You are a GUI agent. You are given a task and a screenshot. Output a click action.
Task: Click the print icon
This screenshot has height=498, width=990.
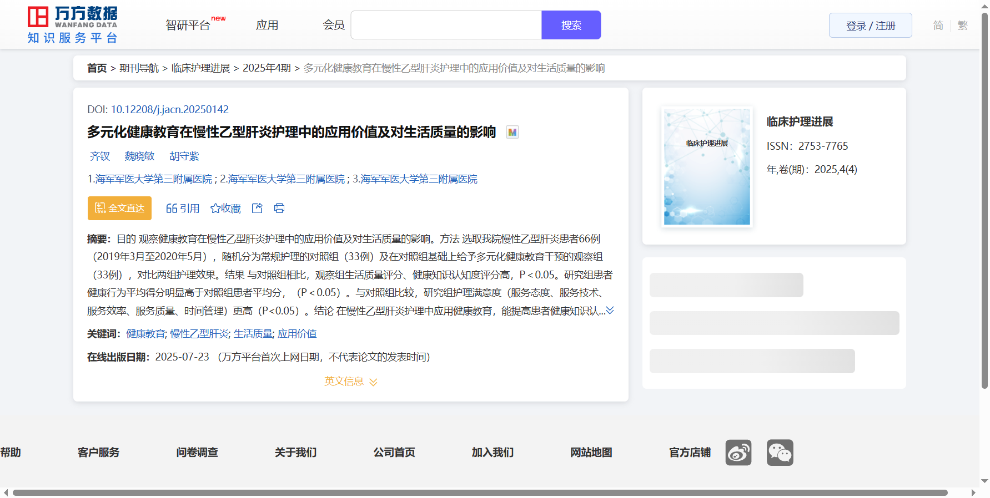(279, 208)
